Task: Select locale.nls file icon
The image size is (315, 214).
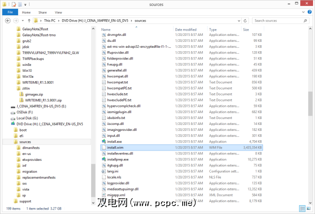Action: point(104,177)
